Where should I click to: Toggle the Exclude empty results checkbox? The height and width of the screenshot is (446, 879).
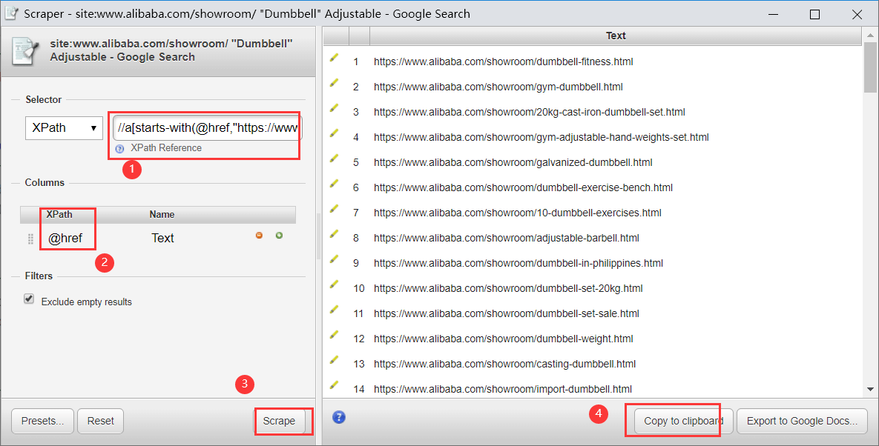tap(29, 299)
